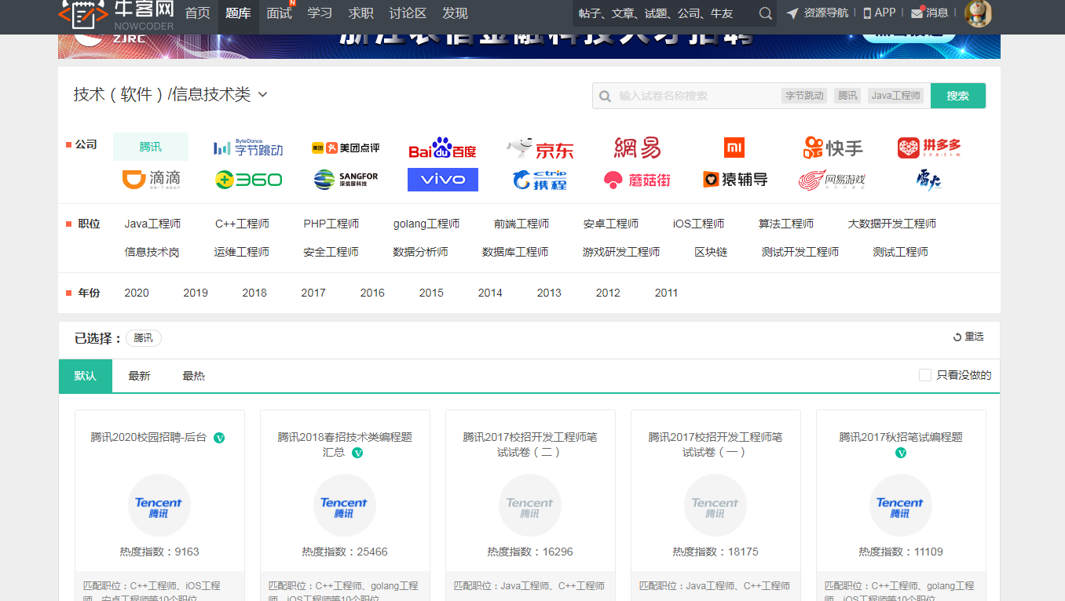Select Leihuo logo at end of company row
The height and width of the screenshot is (601, 1065).
[929, 180]
